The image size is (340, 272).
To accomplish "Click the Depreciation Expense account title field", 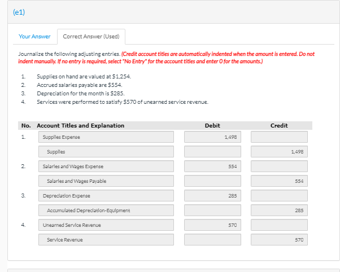I will click(106, 196).
